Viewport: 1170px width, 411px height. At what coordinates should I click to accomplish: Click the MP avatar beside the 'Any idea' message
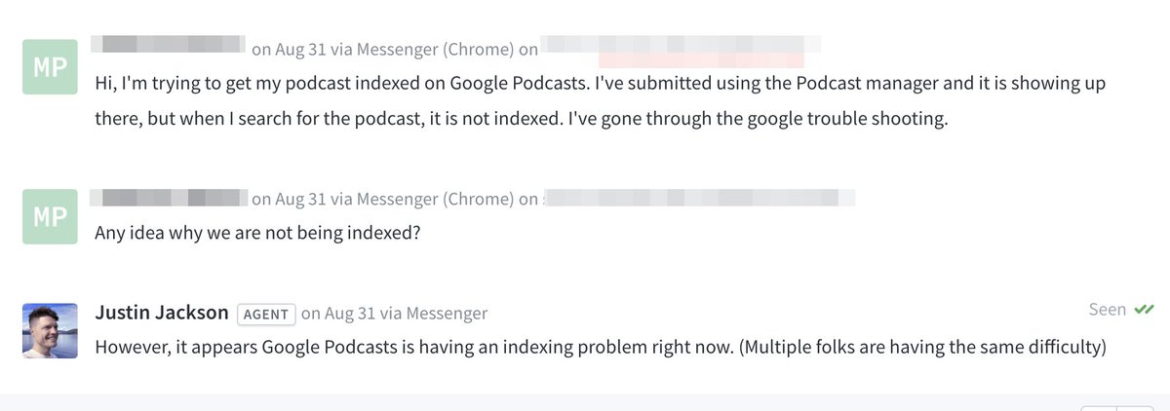(49, 218)
